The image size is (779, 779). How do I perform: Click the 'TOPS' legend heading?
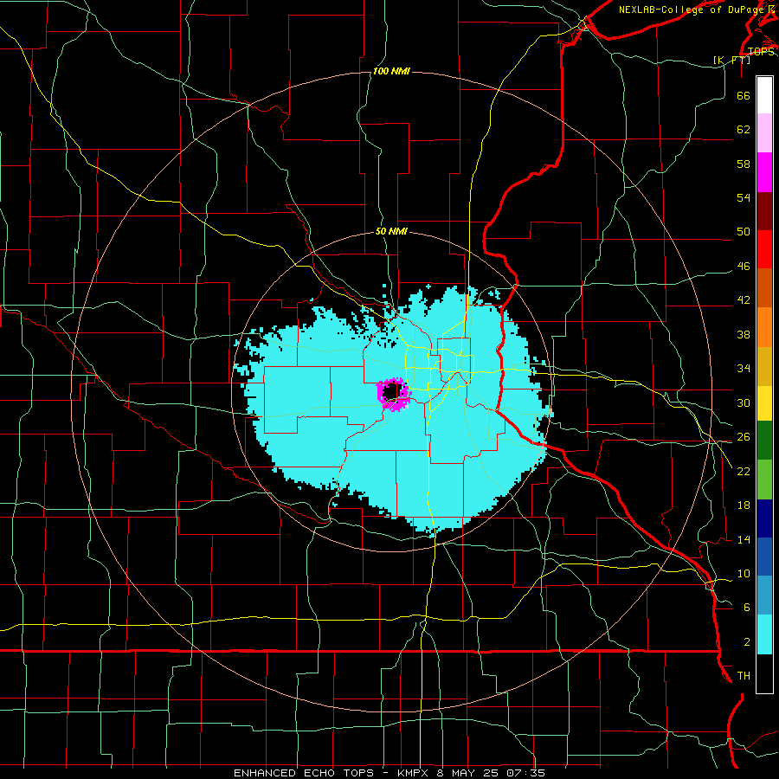point(761,51)
